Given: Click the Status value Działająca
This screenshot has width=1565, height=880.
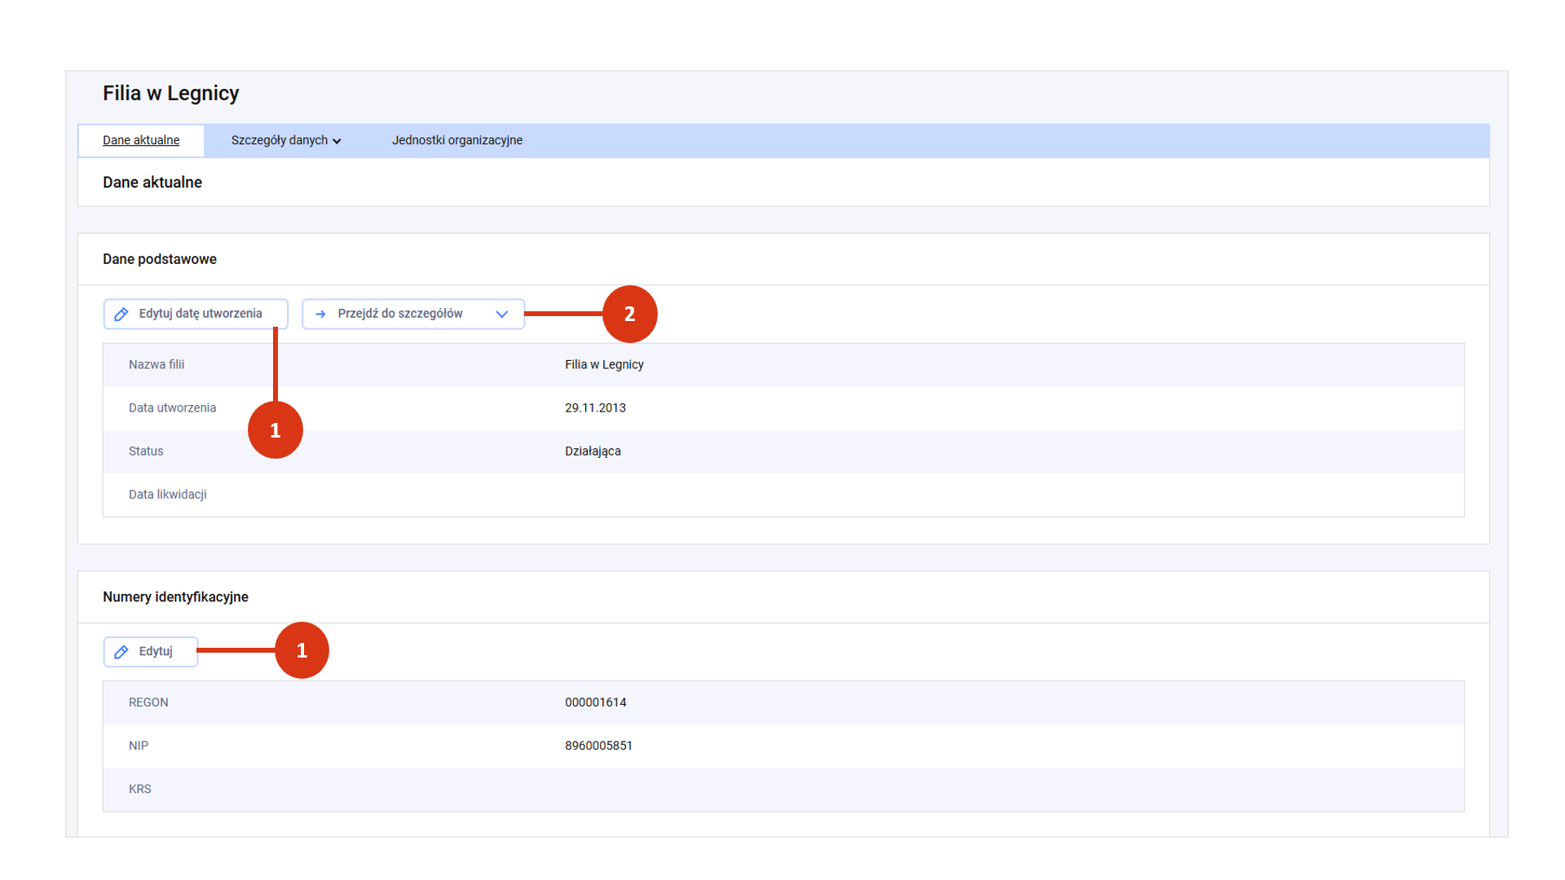Looking at the screenshot, I should 593,451.
